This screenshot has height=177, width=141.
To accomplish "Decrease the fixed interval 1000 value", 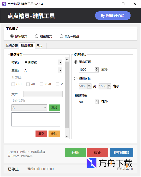I will pos(97,71).
